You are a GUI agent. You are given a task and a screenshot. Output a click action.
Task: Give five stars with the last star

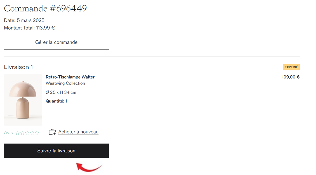[x=37, y=133]
